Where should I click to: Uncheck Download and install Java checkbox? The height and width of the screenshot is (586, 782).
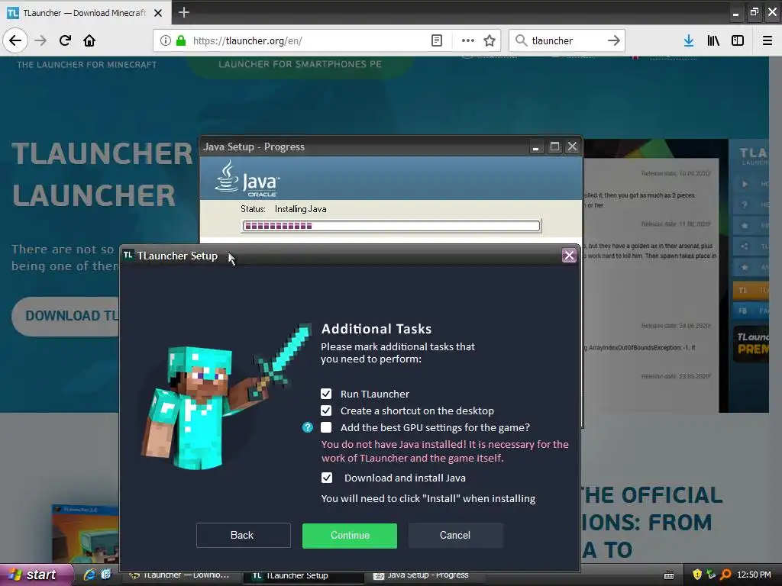click(327, 478)
